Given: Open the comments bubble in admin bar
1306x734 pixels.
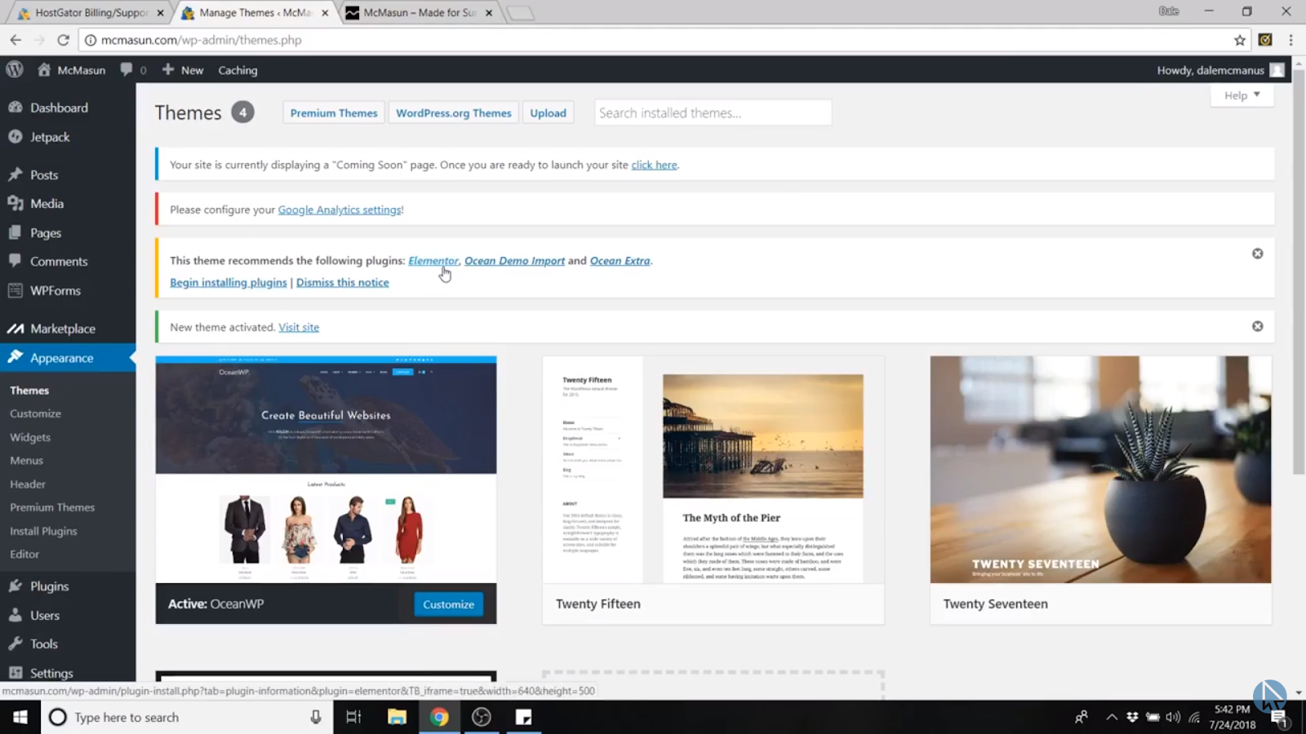Looking at the screenshot, I should click(x=127, y=70).
